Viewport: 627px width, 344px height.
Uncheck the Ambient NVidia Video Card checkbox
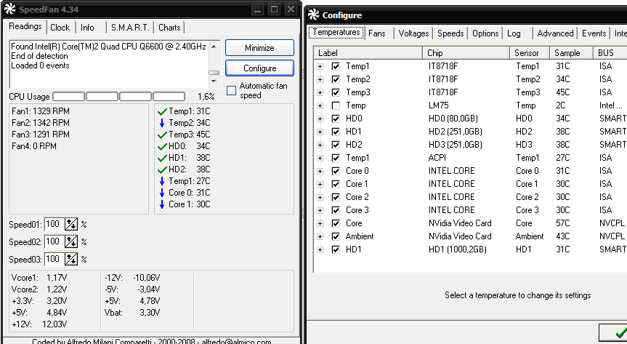coord(336,236)
